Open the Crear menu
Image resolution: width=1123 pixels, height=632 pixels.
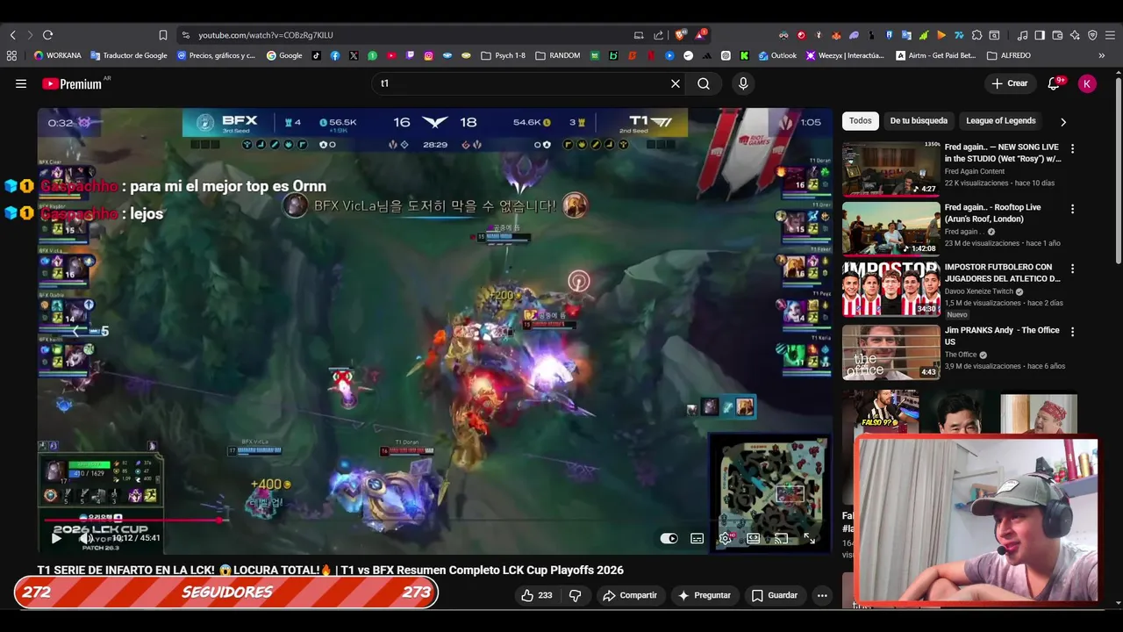click(x=1009, y=83)
